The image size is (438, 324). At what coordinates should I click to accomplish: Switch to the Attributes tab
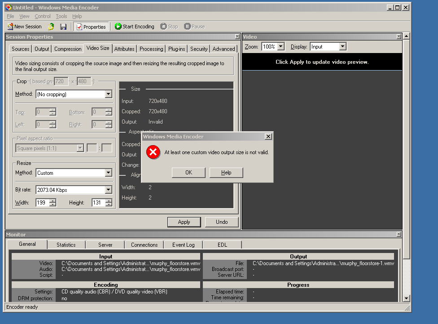coord(124,49)
